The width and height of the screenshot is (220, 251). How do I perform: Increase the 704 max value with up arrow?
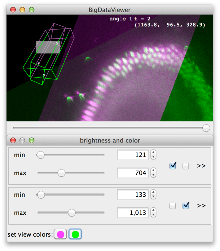pyautogui.click(x=153, y=171)
